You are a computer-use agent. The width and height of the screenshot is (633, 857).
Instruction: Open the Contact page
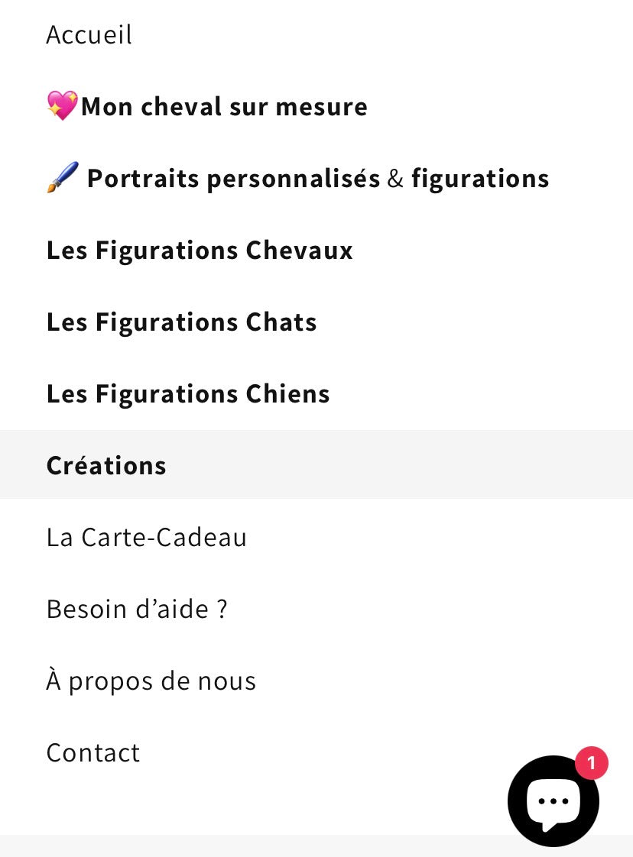tap(93, 752)
